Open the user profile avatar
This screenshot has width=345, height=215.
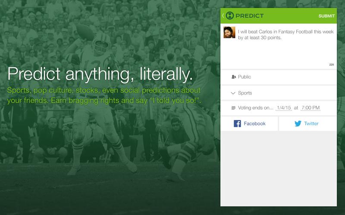[x=229, y=32]
